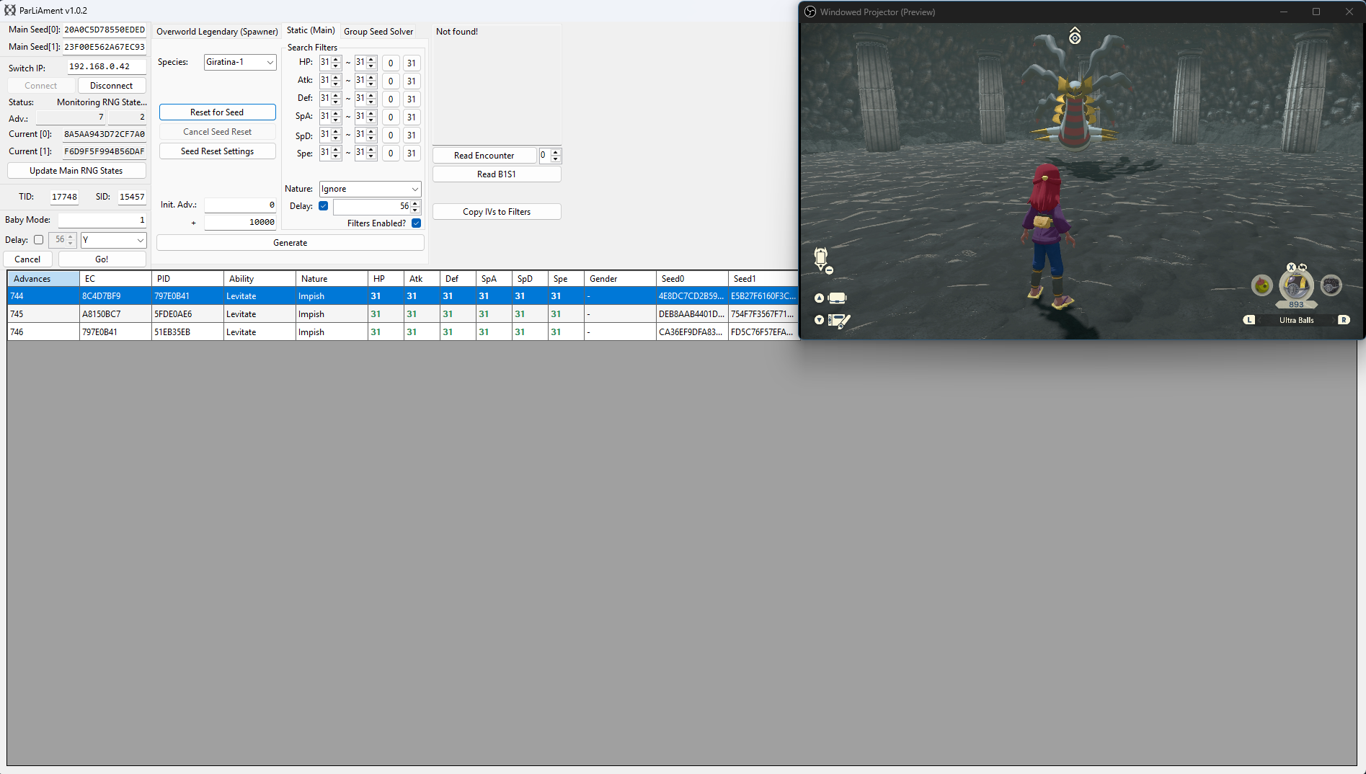Click the Read B1S1 button

pyautogui.click(x=497, y=174)
